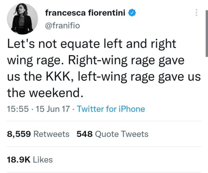Click the 548 quote count number
This screenshot has height=173, width=208.
(x=84, y=134)
